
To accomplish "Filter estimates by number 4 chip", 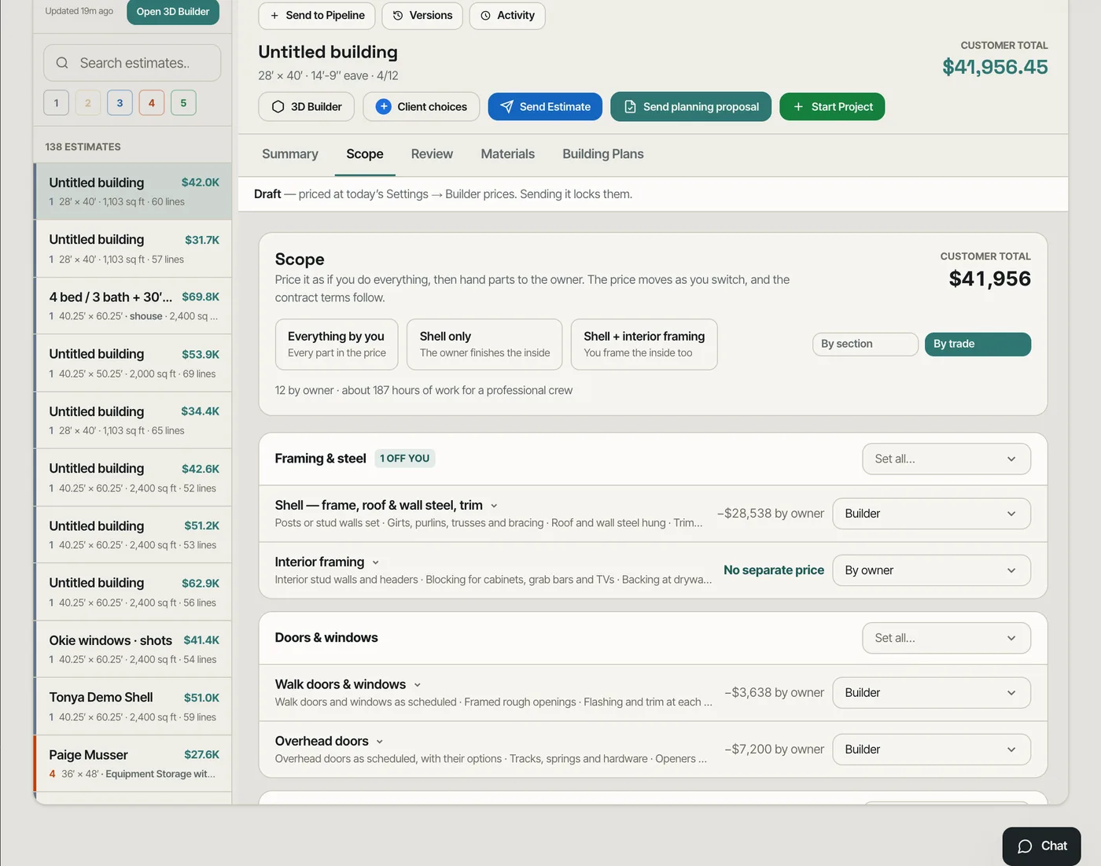I will click(x=152, y=103).
